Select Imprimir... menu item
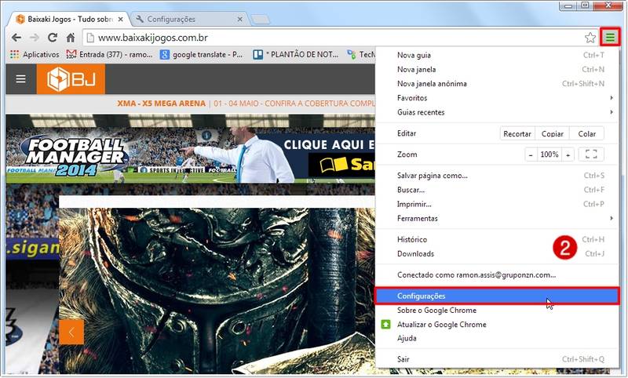This screenshot has height=378, width=628. (497, 204)
